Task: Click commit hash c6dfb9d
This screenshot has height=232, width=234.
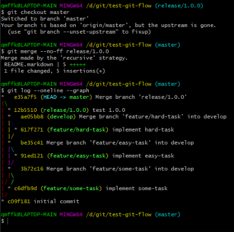Action: pyautogui.click(x=25, y=189)
